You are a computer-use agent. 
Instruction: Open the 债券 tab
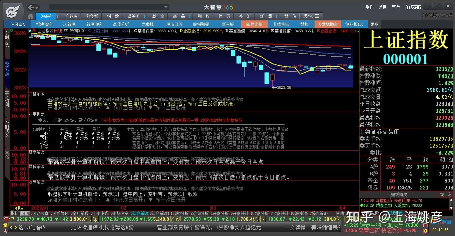[x=224, y=16]
